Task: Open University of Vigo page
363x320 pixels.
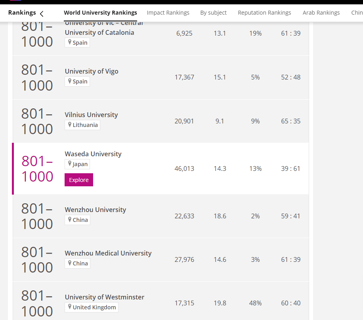Action: [92, 71]
